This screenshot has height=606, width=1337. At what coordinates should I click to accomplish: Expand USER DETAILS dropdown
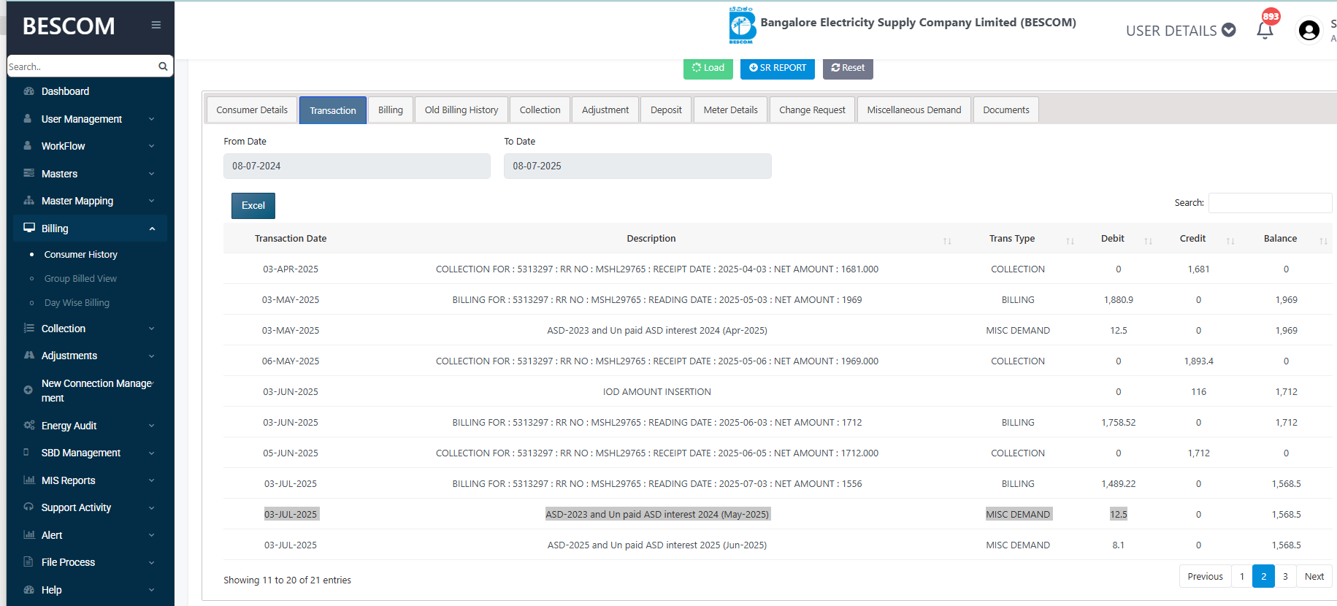1181,30
